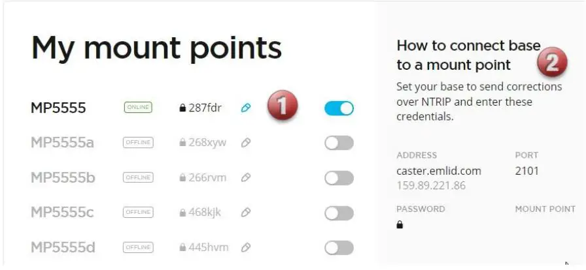Click the red number 2 marker
The image size is (586, 270).
tap(553, 63)
